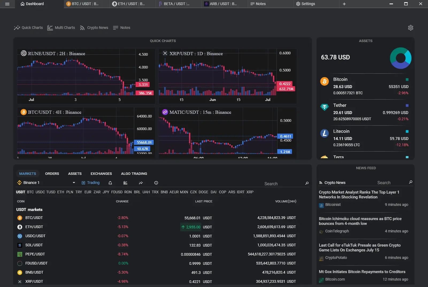Viewport: 428px width, 287px height.
Task: Select the EXCHANGES tab
Action: [x=101, y=174]
